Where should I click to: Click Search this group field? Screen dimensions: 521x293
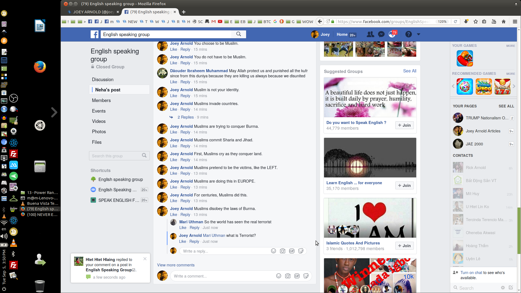tap(119, 156)
